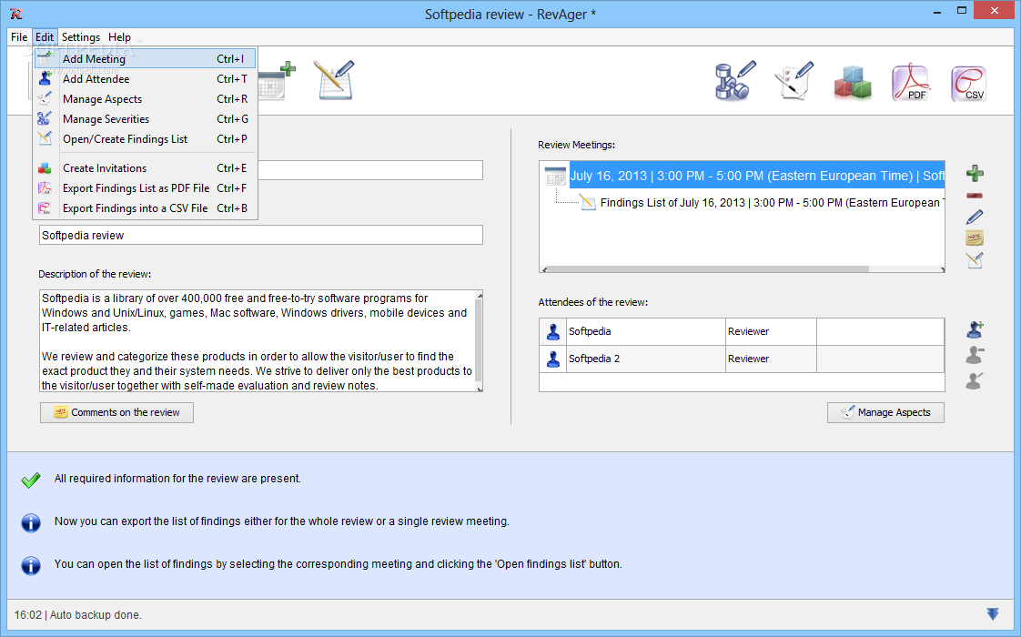Click the Create Invitations cubes toolbar icon
The image size is (1021, 637).
pyautogui.click(x=852, y=82)
